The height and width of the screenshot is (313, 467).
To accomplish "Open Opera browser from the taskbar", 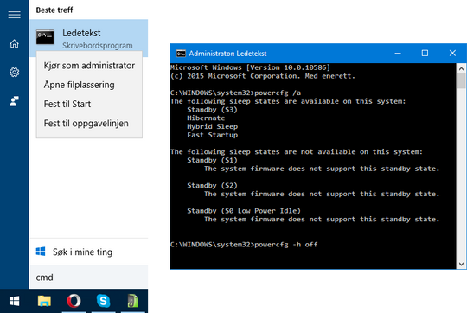I will coord(74,301).
